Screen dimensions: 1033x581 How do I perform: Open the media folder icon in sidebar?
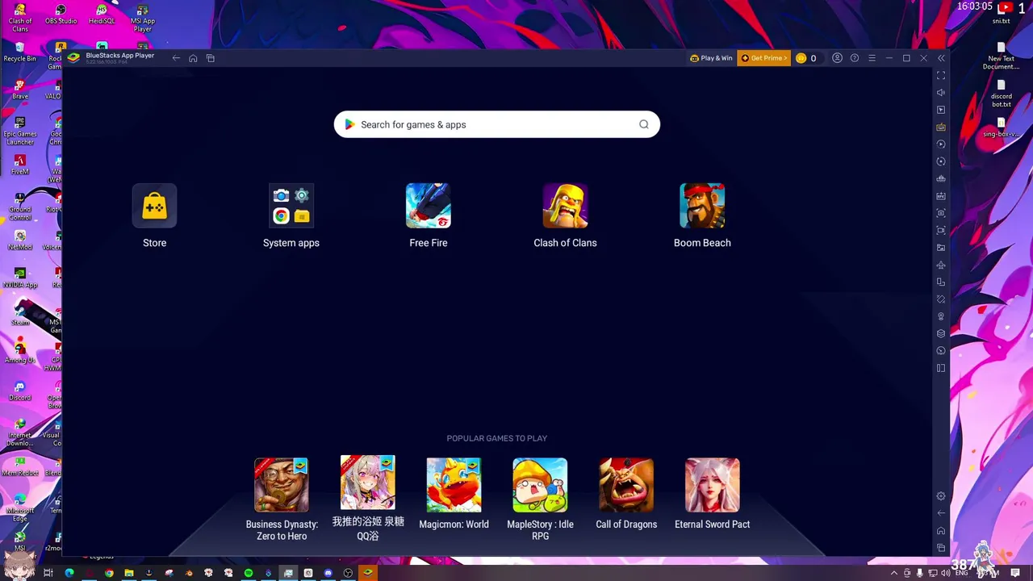coord(941,248)
